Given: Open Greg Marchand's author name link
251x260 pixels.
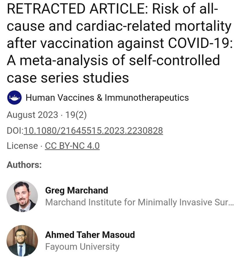Looking at the screenshot, I should [77, 190].
